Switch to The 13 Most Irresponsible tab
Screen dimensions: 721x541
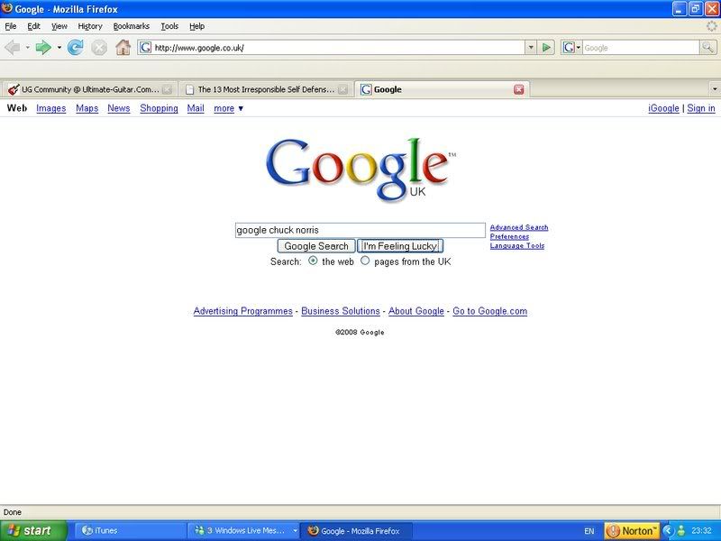pyautogui.click(x=266, y=89)
